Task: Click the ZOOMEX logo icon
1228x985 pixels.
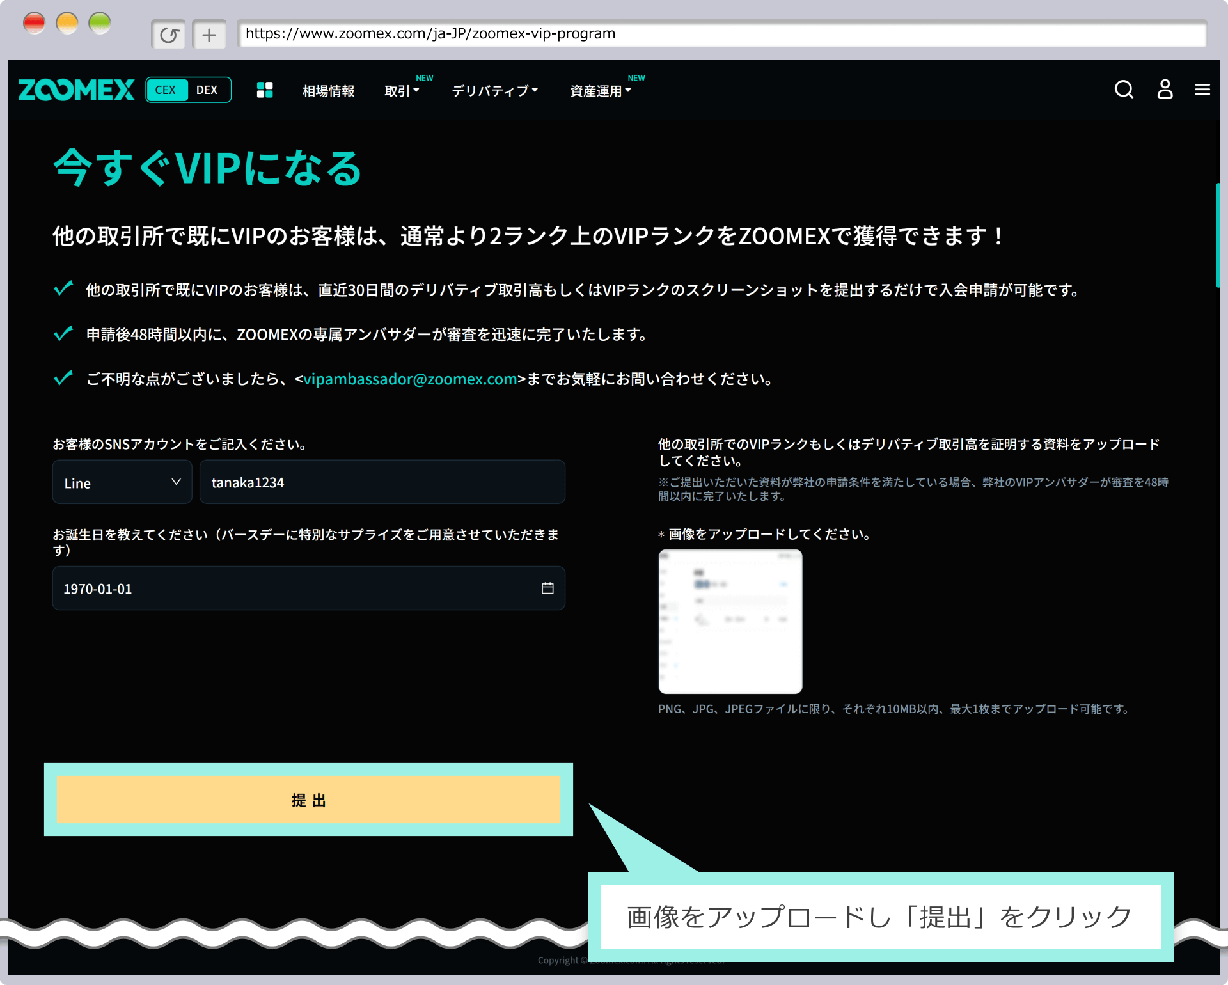Action: [75, 90]
